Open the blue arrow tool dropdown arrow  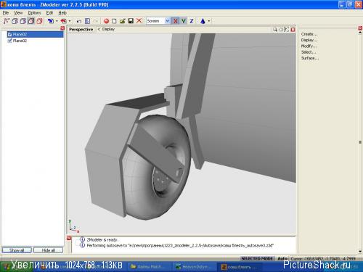point(57,21)
